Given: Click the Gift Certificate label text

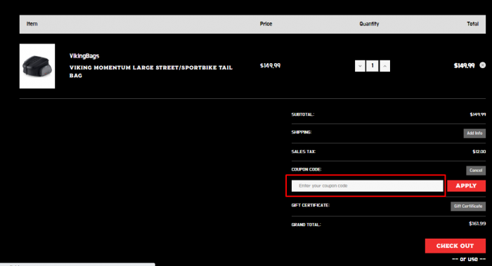Looking at the screenshot, I should pos(311,206).
